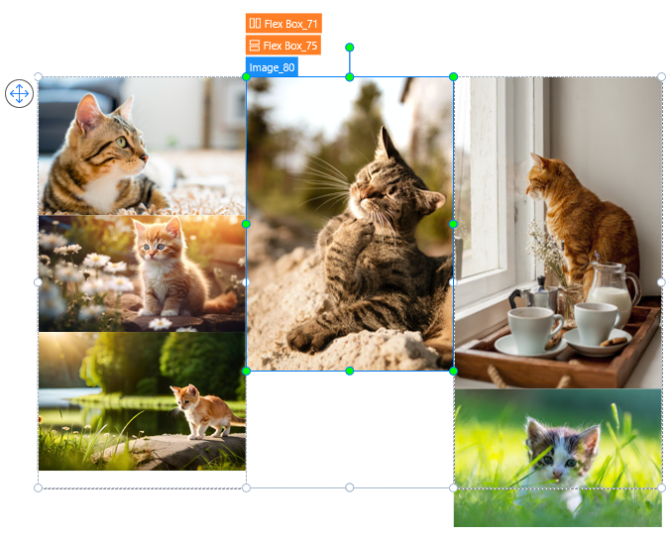Click the rotation handle above the selected image
Screen dimensions: 672x537
[349, 47]
